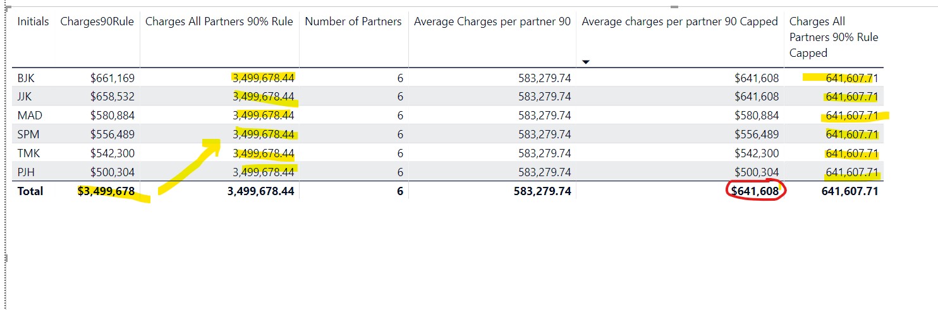938x310 pixels.
Task: Click the $661,169 value for BJK
Action: 113,78
